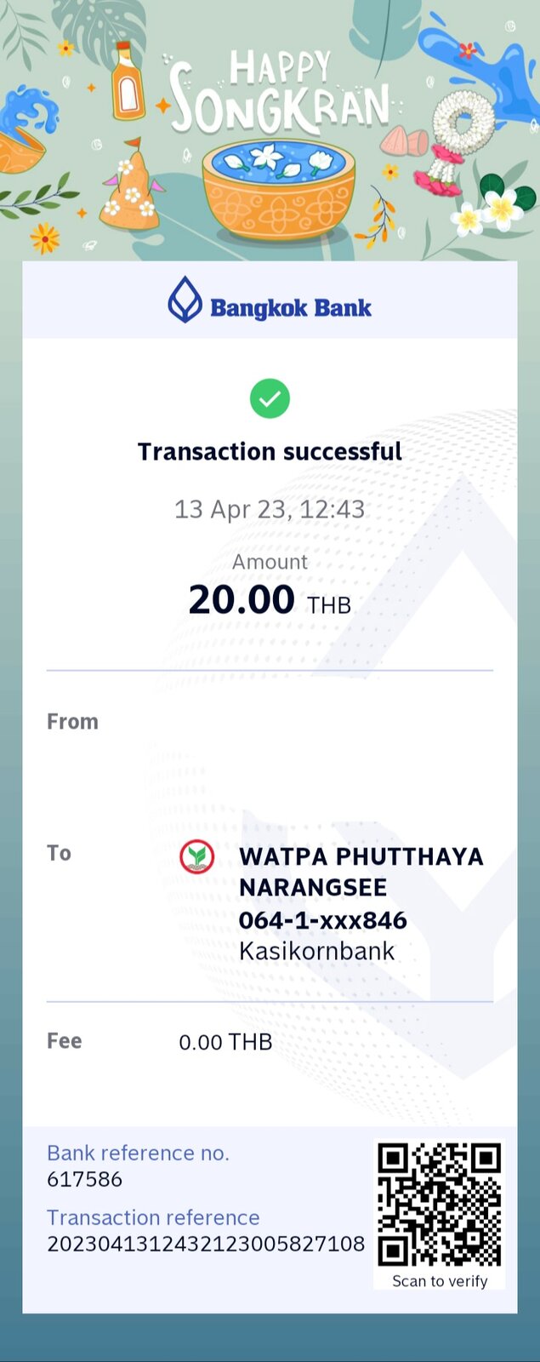Click the Bangkok Bank logo icon

[185, 300]
